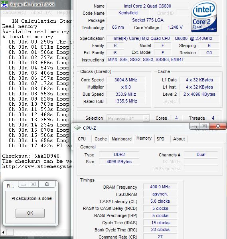
Task: Minimize the Finish dialog
Action: point(23,184)
